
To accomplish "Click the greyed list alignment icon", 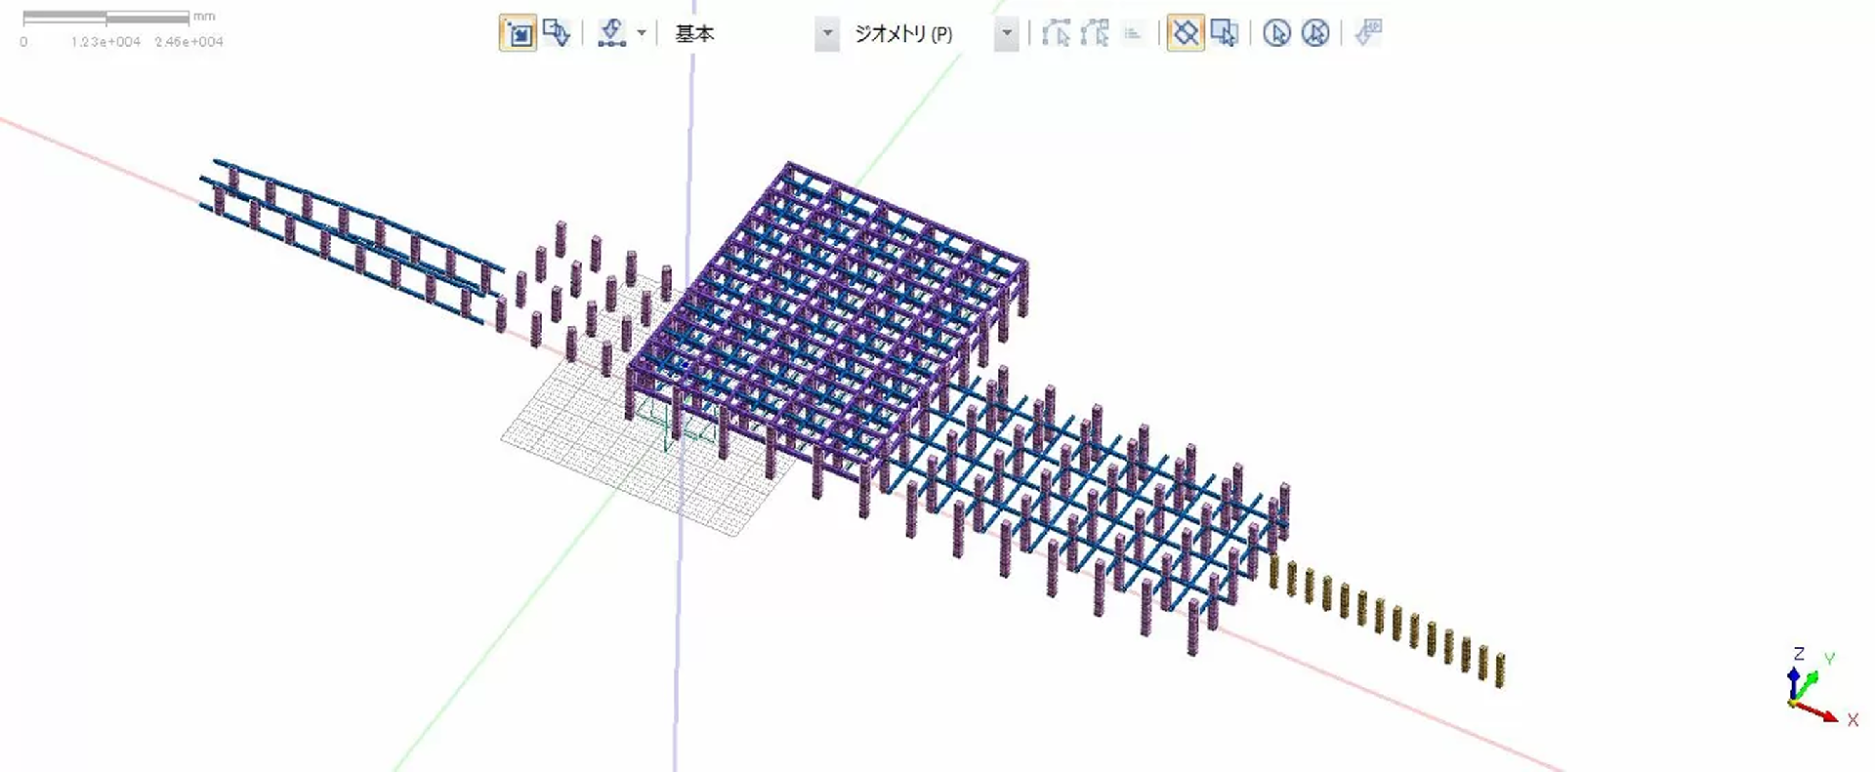I will click(1133, 34).
